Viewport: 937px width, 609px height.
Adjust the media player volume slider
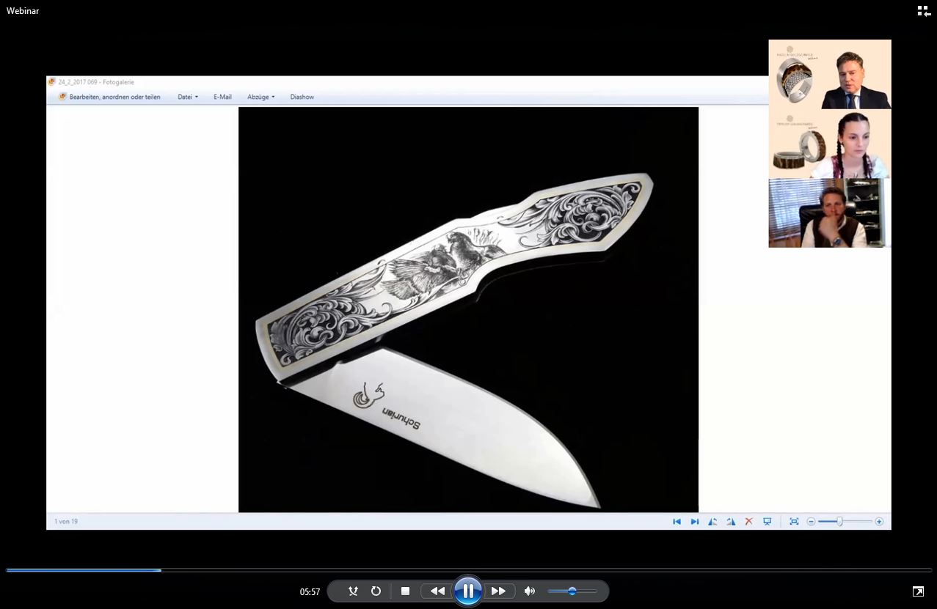(x=572, y=591)
